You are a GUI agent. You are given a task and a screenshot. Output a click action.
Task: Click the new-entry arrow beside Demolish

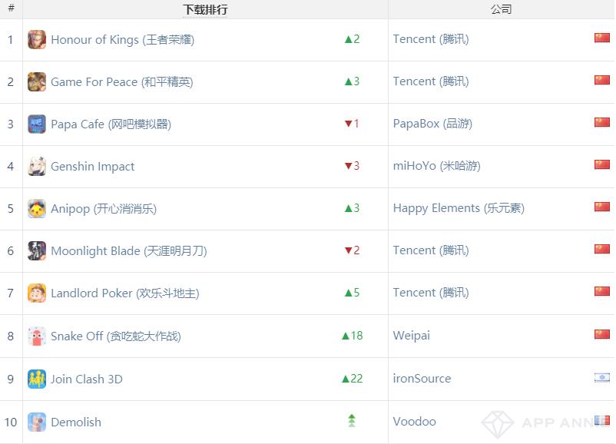tap(352, 421)
